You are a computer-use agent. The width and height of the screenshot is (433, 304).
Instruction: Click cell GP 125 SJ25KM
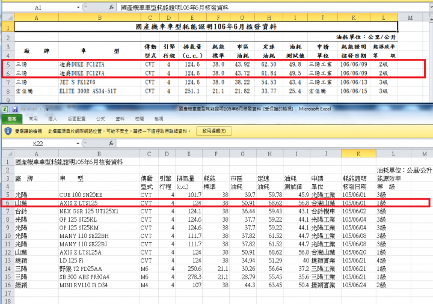(x=99, y=228)
